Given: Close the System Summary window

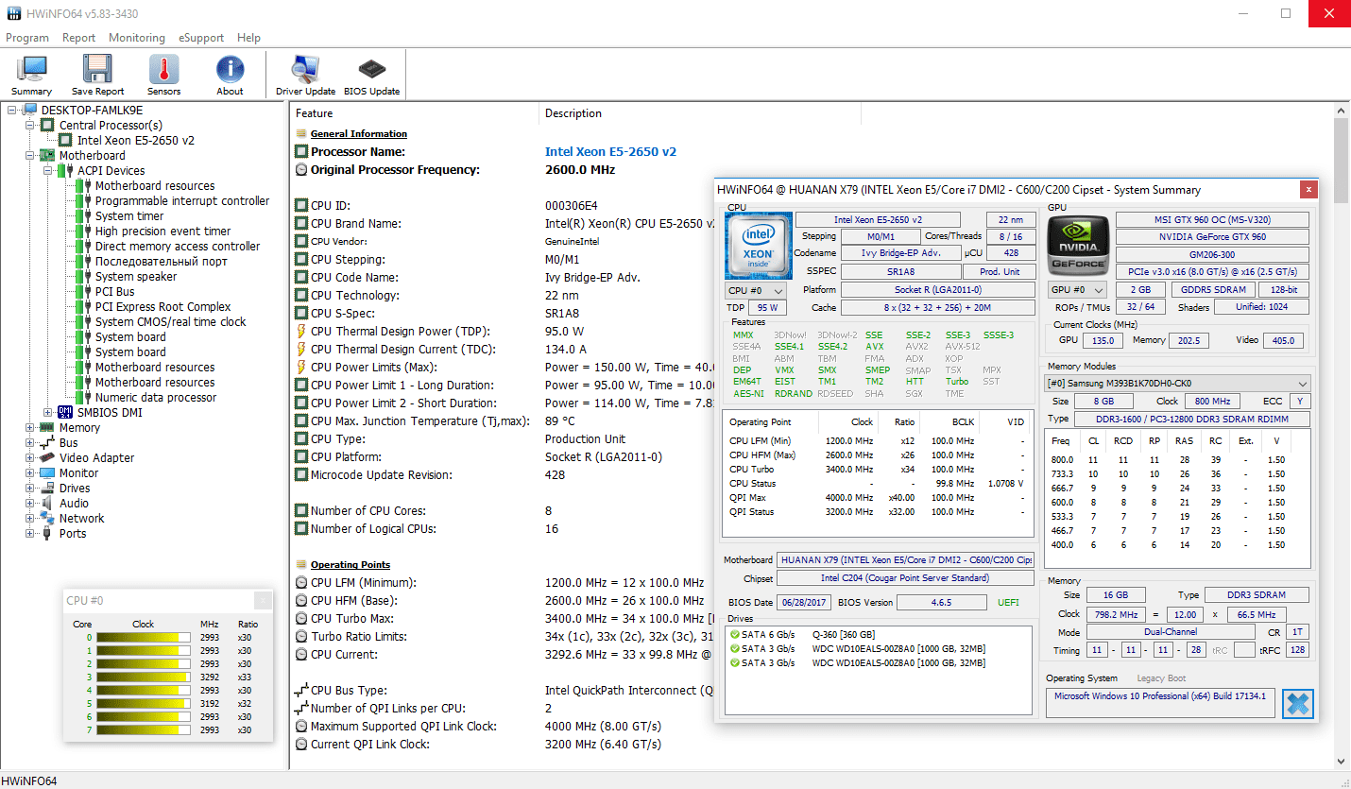Looking at the screenshot, I should coord(1308,189).
